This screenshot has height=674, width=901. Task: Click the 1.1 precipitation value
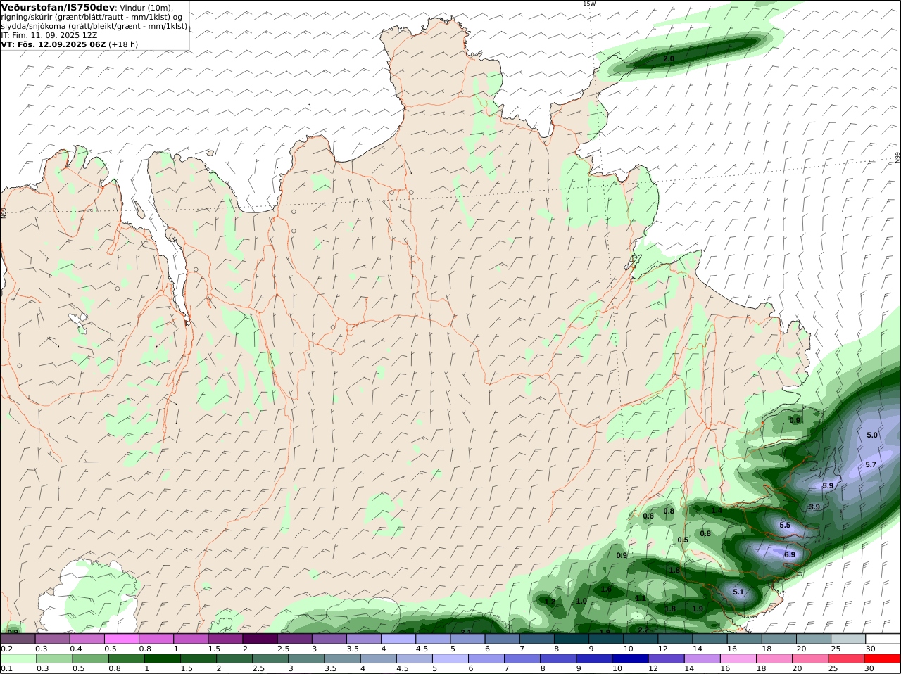641,598
